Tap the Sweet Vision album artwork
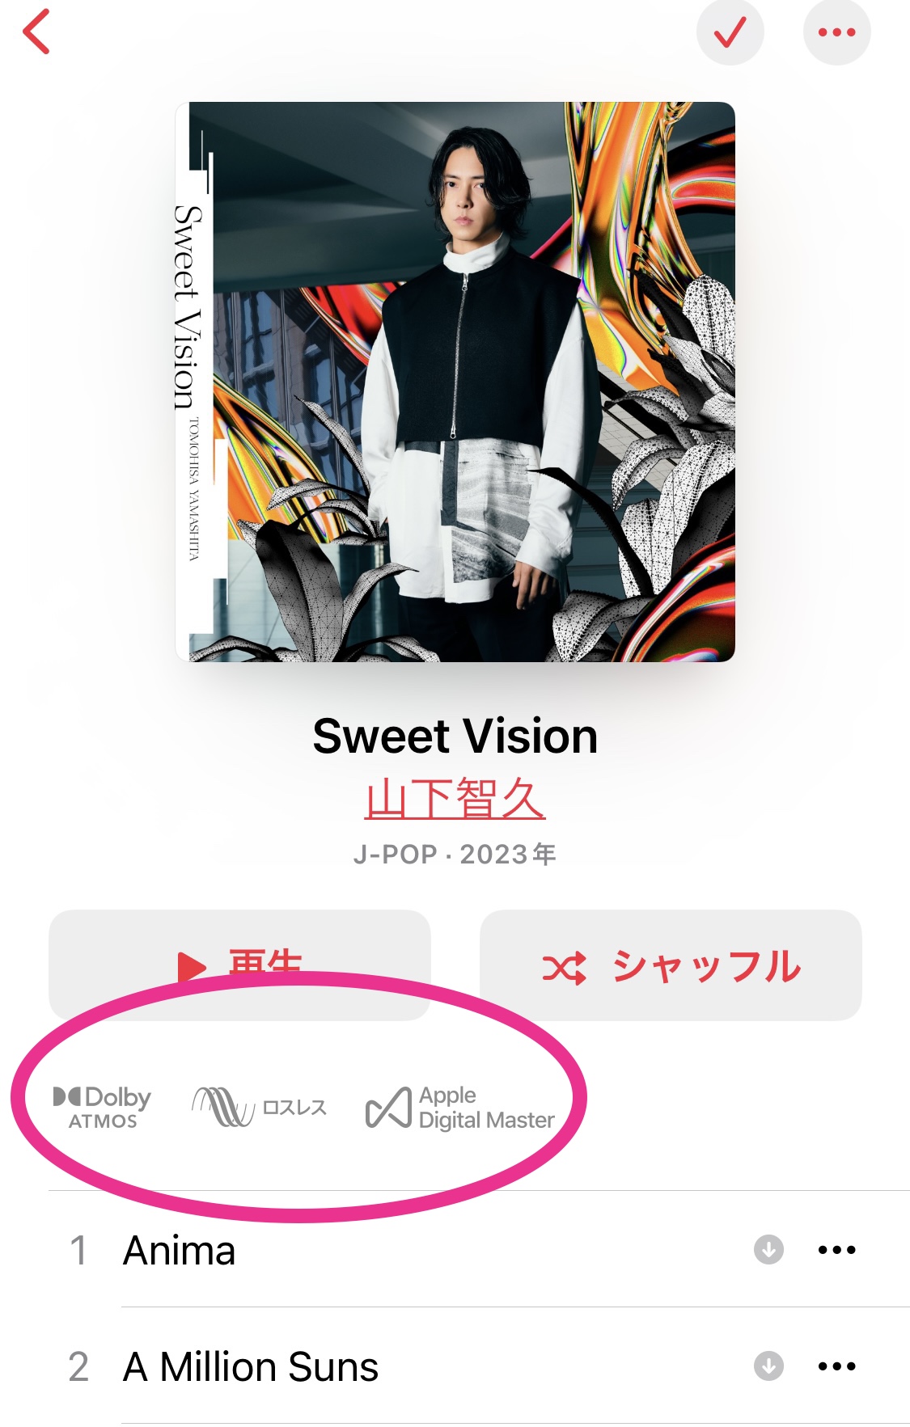910x1427 pixels. tap(455, 382)
